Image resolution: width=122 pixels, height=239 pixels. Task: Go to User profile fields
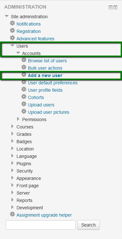pyautogui.click(x=45, y=90)
